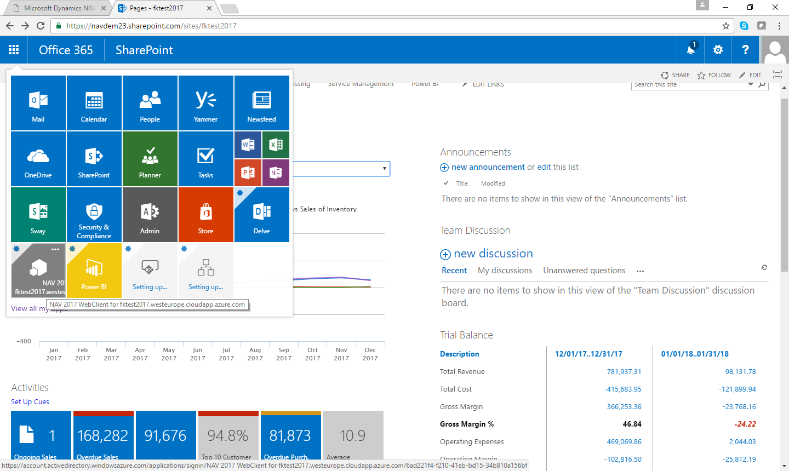The image size is (789, 471).
Task: Click the notifications bell icon
Action: click(x=690, y=50)
